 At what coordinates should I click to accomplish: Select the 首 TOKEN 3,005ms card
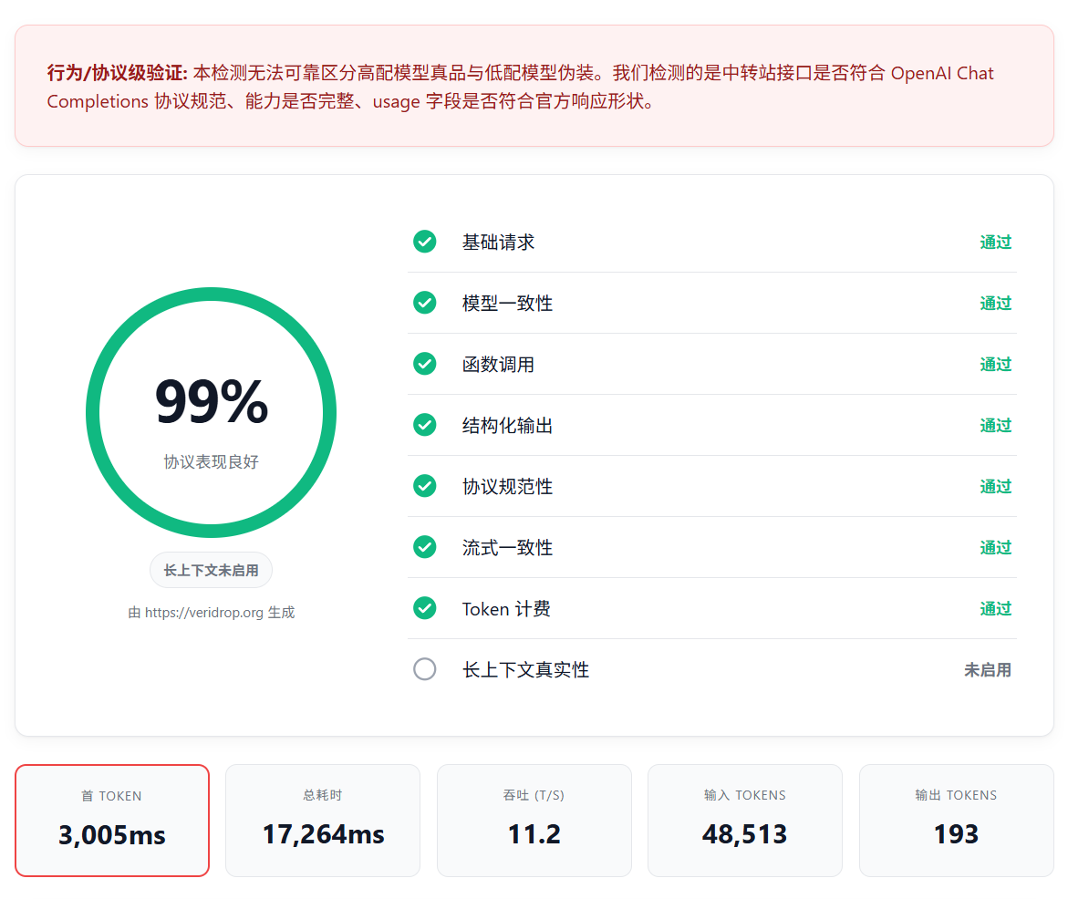tap(112, 820)
